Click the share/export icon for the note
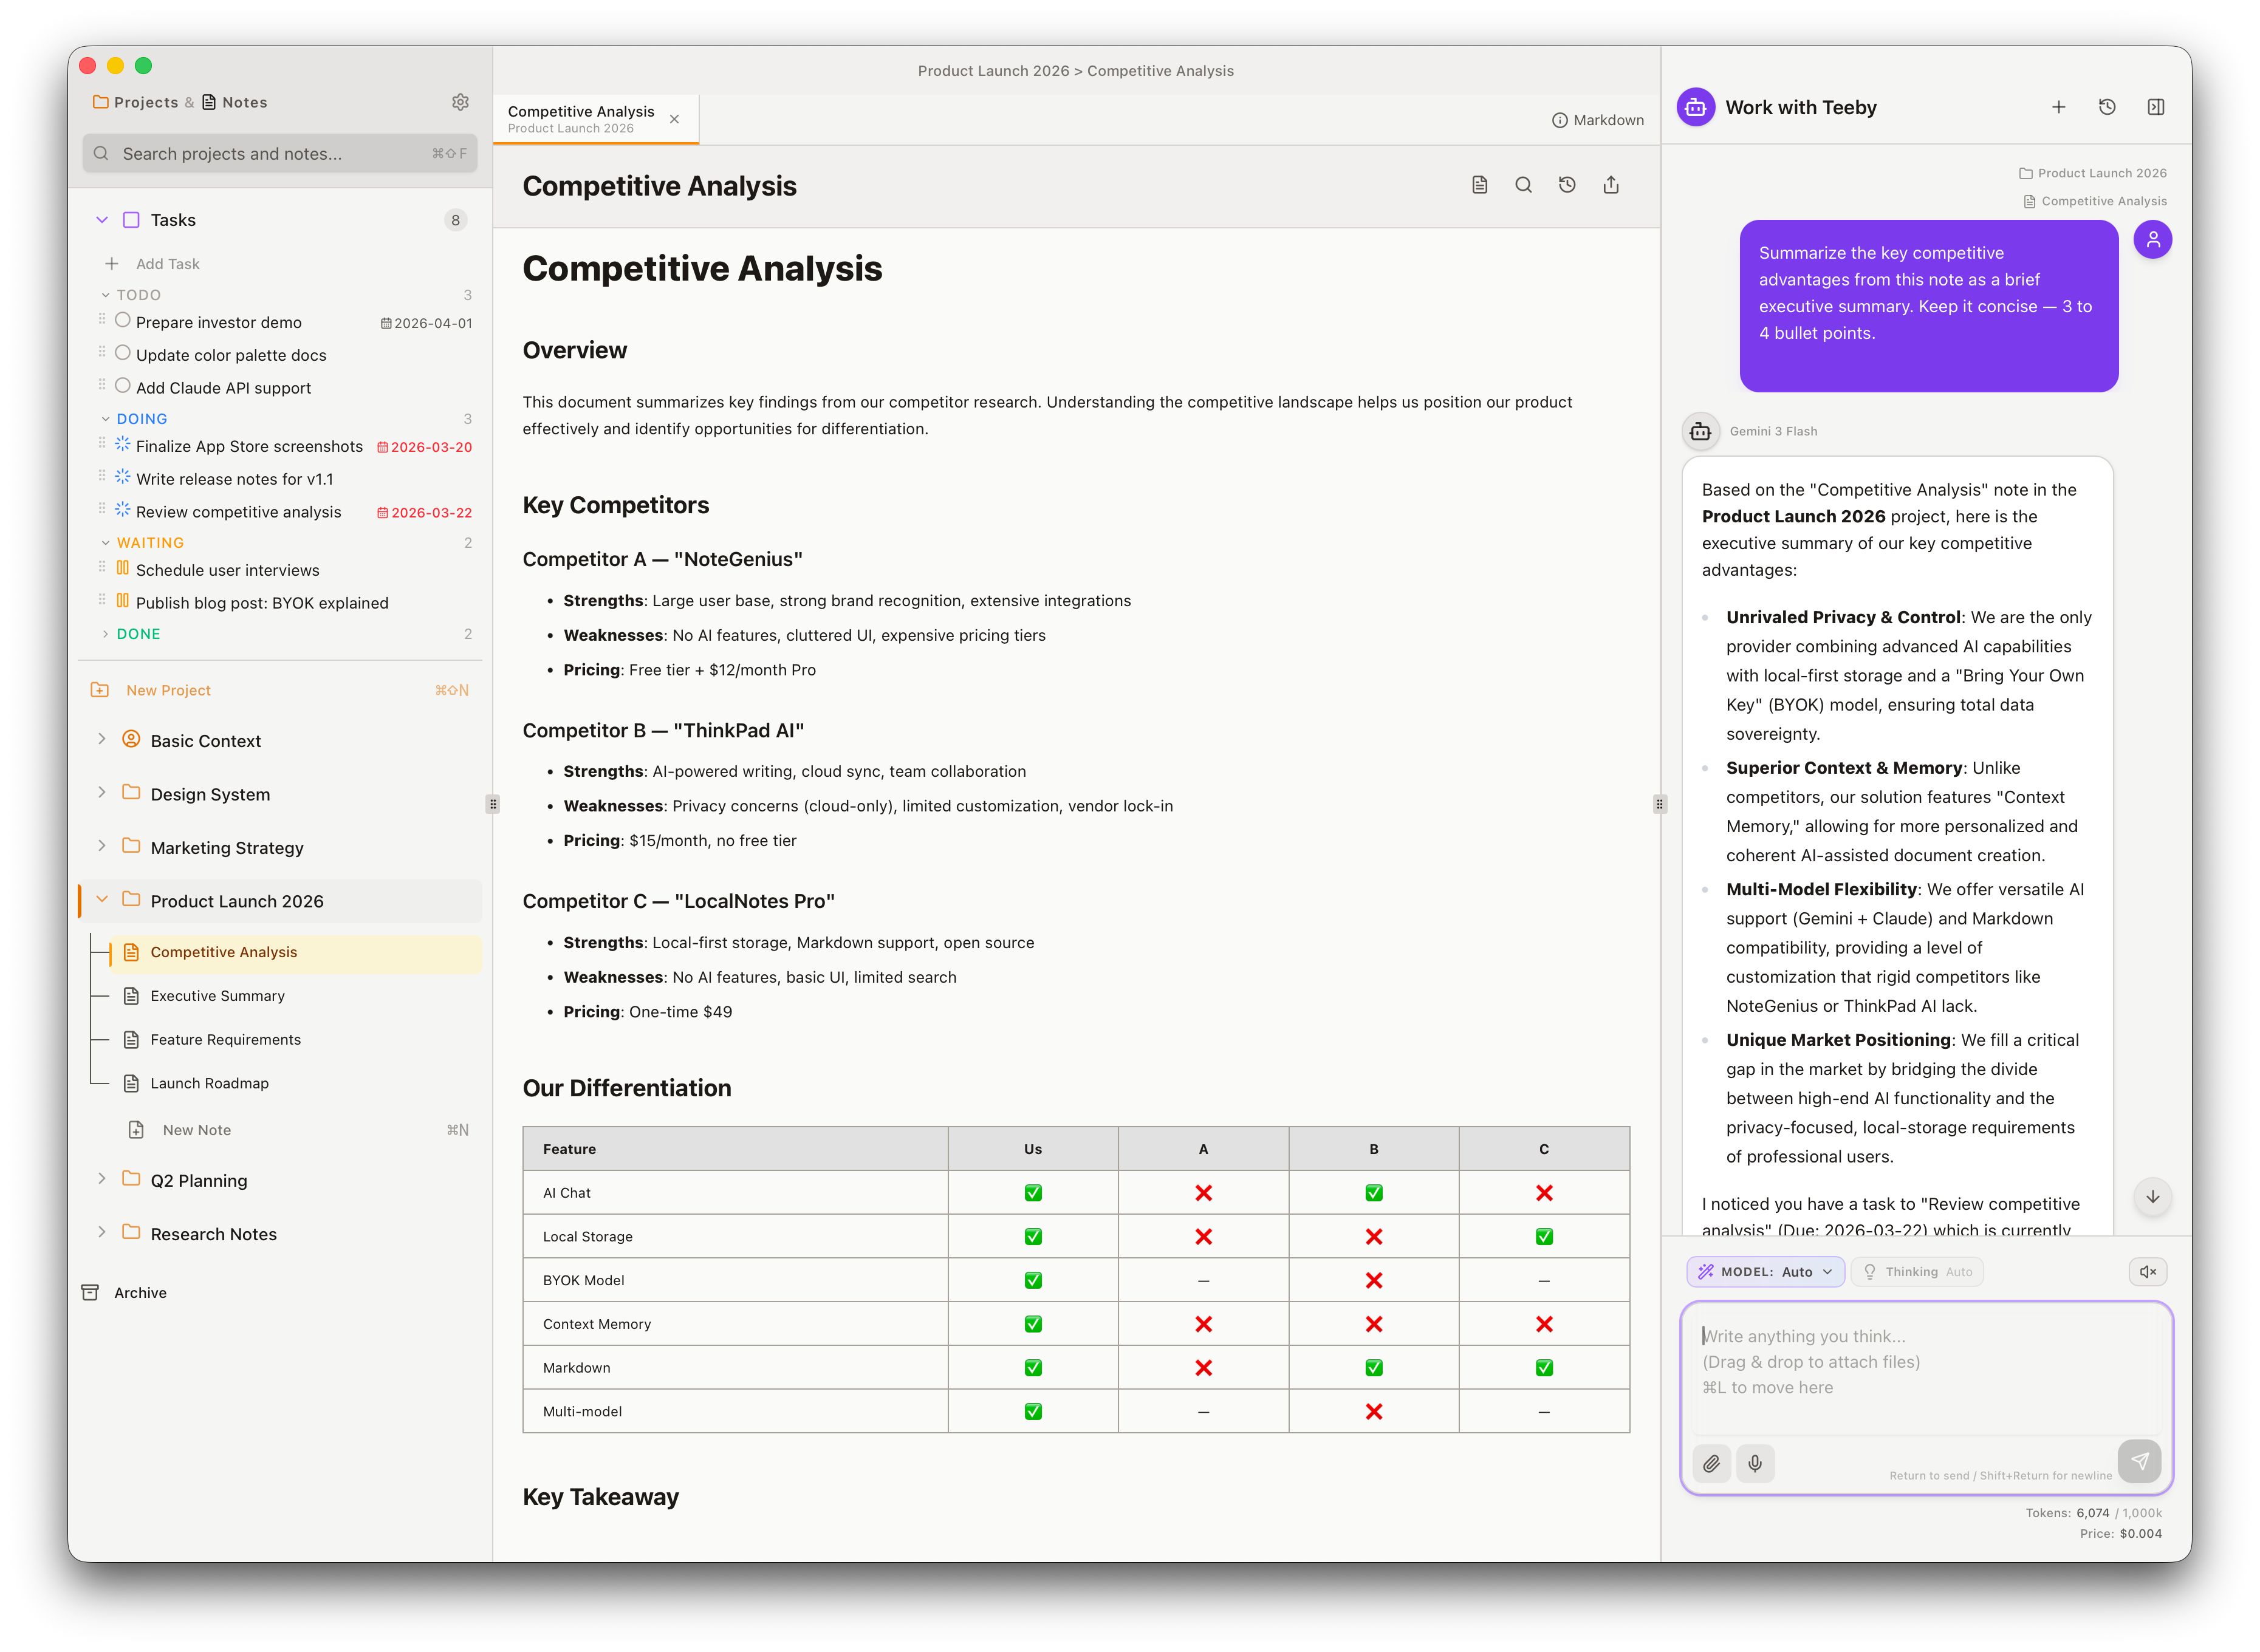The height and width of the screenshot is (1652, 2260). 1611,185
